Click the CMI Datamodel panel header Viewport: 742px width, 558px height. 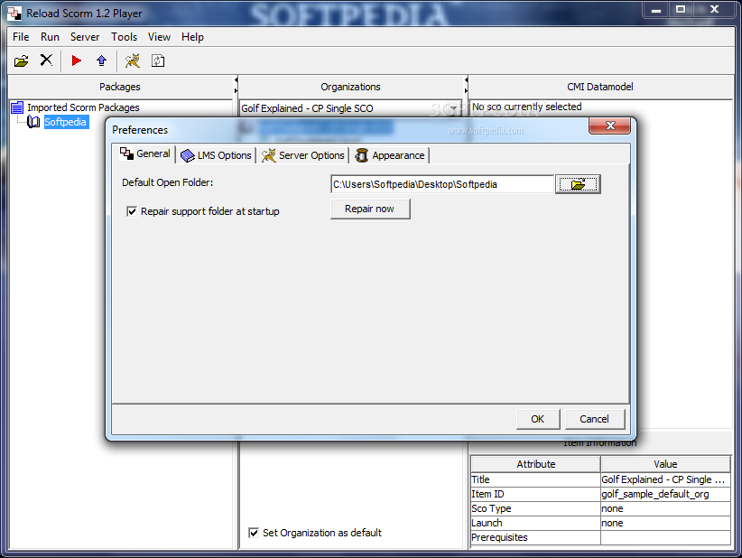tap(600, 87)
